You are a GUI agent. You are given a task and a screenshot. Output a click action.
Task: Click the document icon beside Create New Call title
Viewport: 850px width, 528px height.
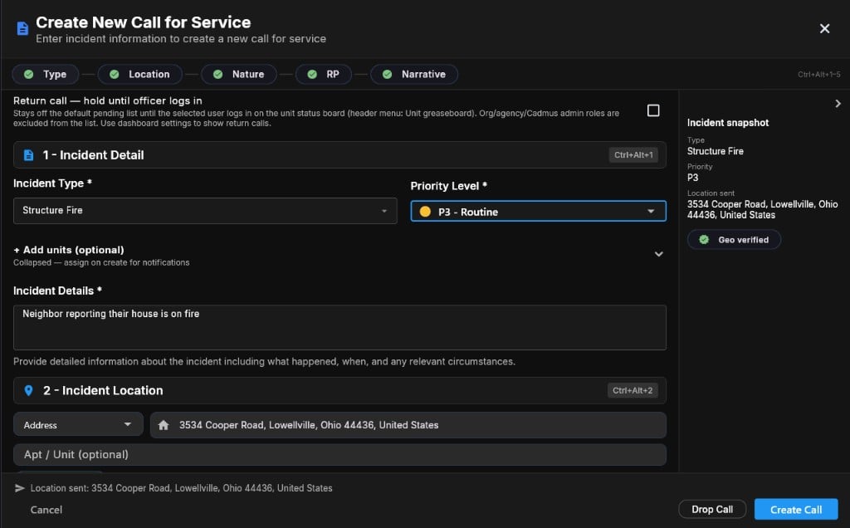pos(22,29)
